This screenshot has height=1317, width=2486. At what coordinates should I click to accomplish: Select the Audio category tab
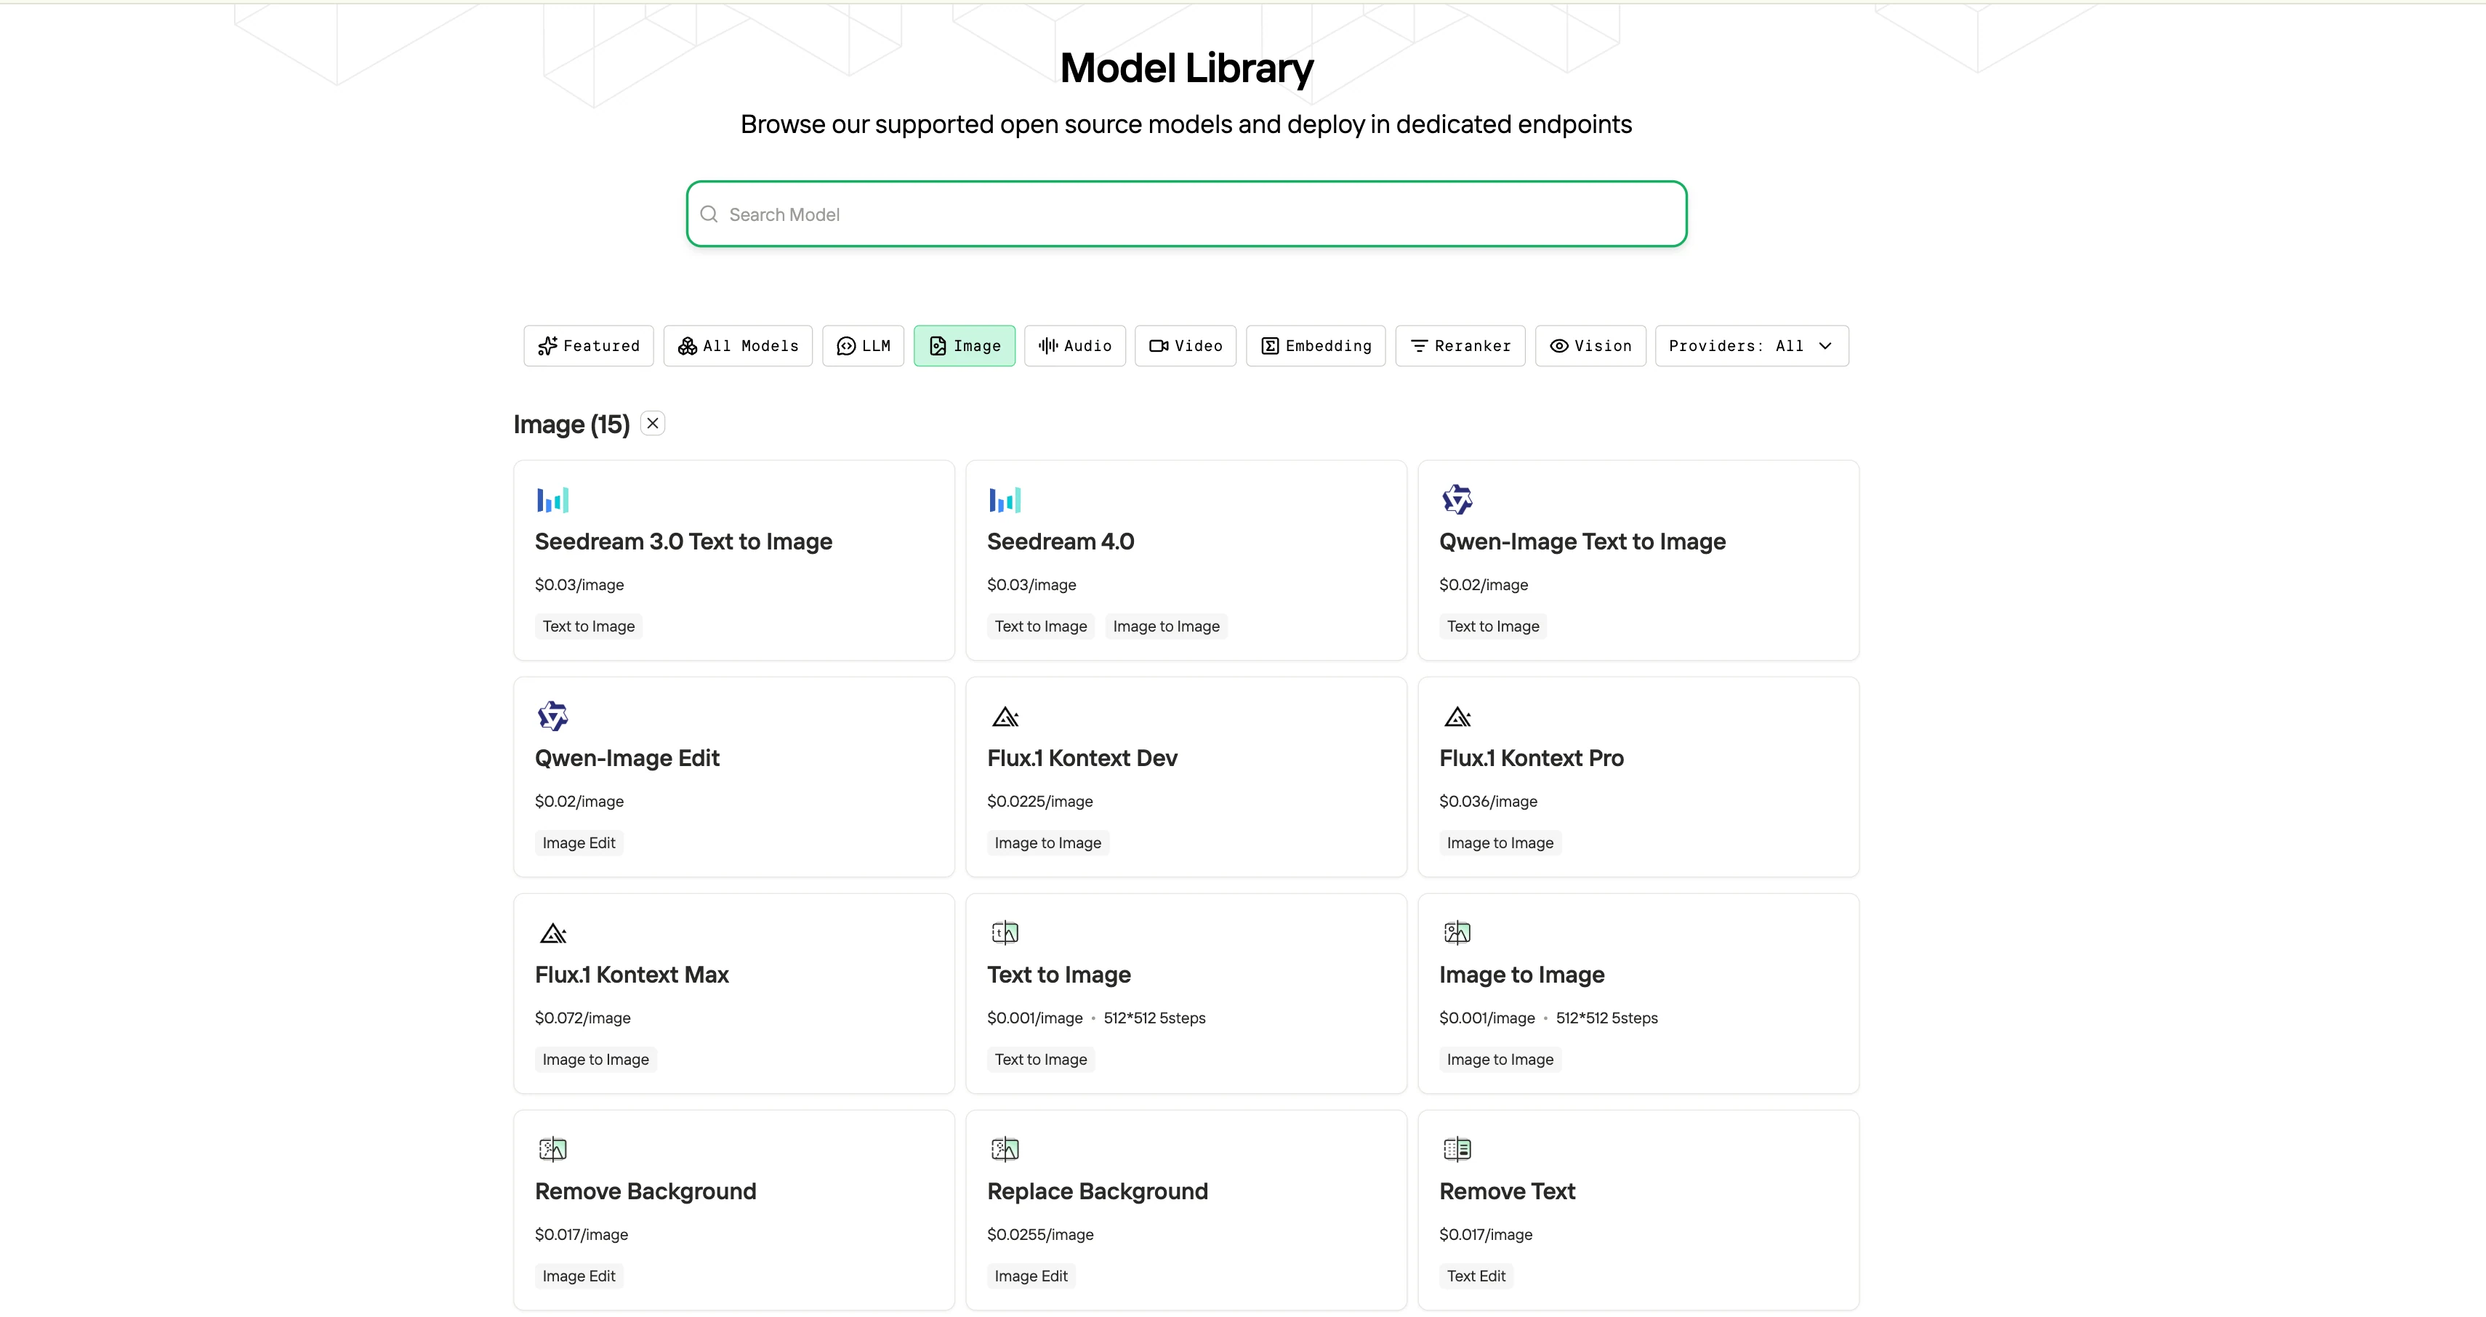pos(1075,345)
